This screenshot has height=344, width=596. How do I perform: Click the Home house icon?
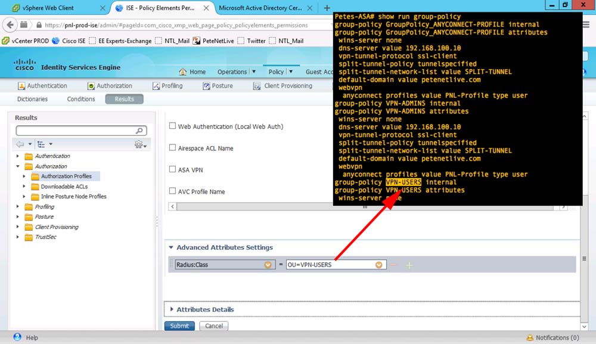tap(183, 72)
